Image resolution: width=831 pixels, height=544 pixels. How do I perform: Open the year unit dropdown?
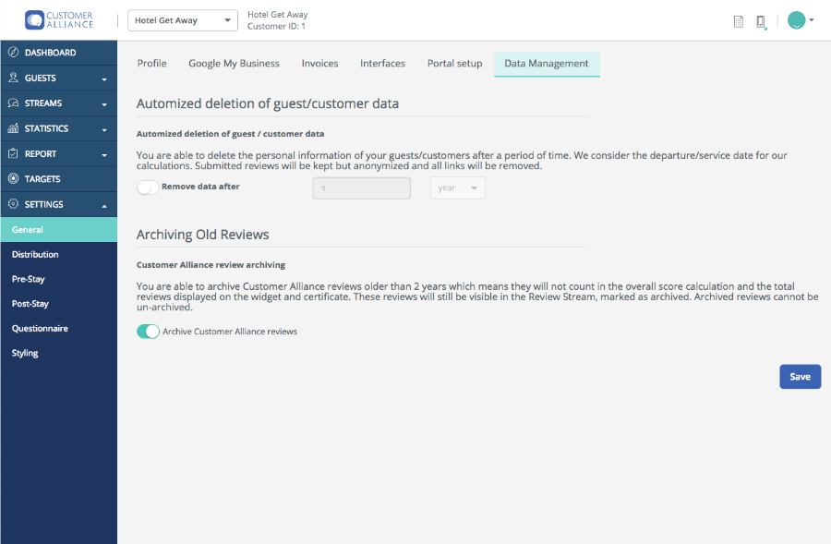pos(458,188)
